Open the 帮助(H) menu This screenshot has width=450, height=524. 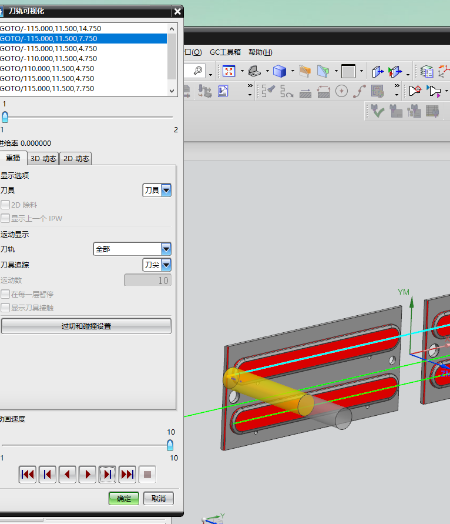point(260,52)
